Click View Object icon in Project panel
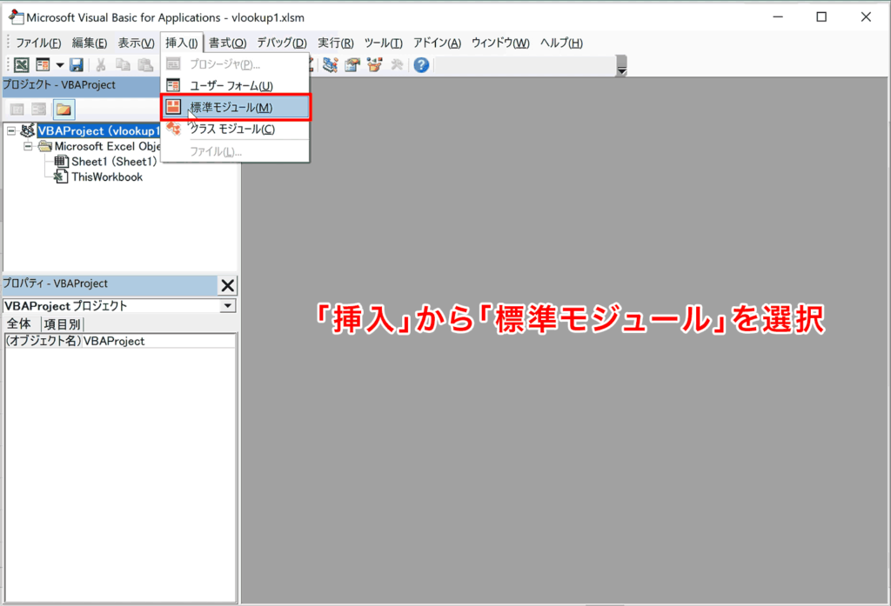Image resolution: width=891 pixels, height=606 pixels. (38, 109)
